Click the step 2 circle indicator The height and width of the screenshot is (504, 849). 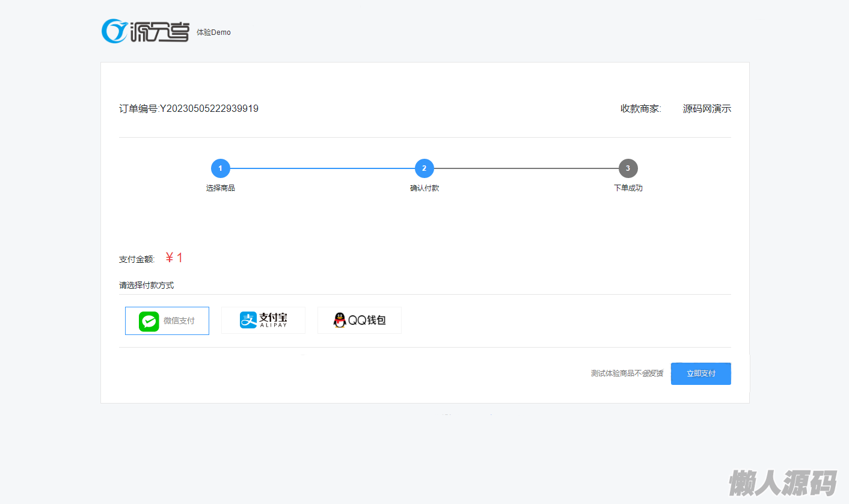[424, 168]
